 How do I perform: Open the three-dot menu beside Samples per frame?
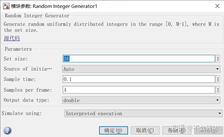[218, 90]
